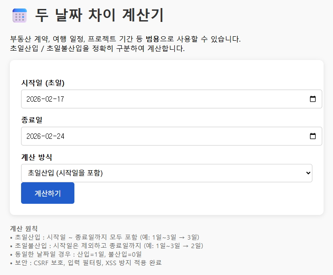Click the 초일불산입 rule line in the footer
Image resolution: width=333 pixels, height=275 pixels.
coord(106,245)
